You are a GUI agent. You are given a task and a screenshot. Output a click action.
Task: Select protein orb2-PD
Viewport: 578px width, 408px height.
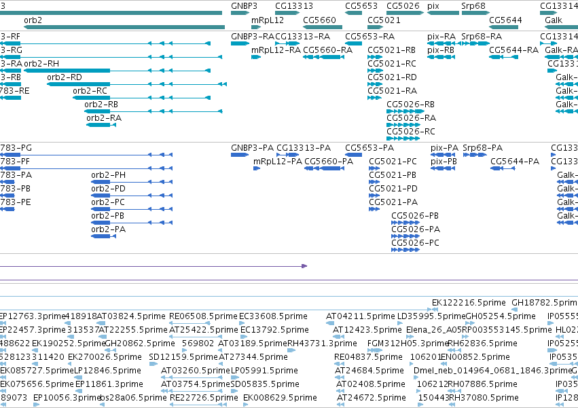click(109, 189)
